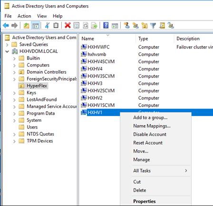Expand the System container
The image size is (213, 206).
point(14,120)
